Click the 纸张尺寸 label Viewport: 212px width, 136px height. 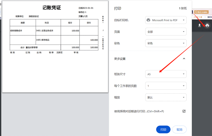120,74
